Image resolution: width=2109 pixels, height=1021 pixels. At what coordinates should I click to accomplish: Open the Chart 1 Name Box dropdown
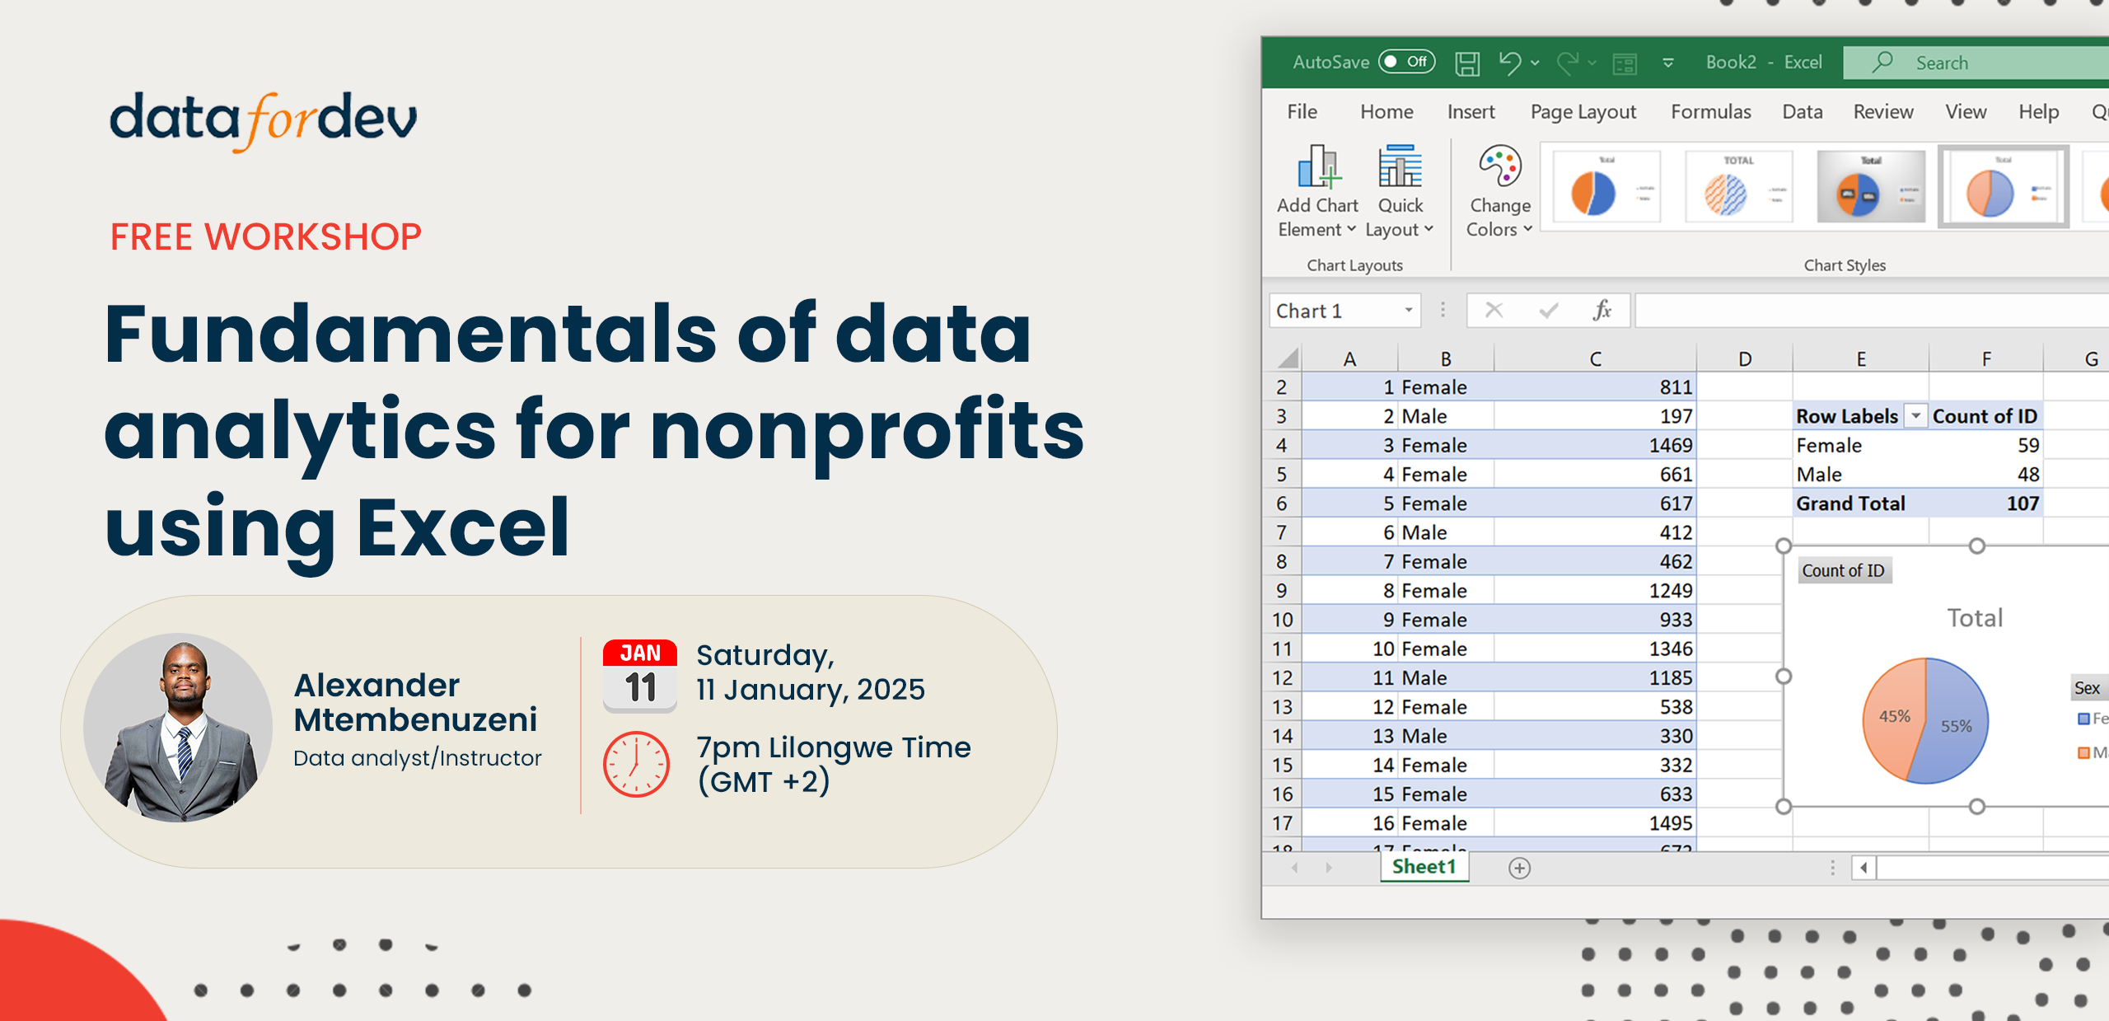coord(1407,311)
